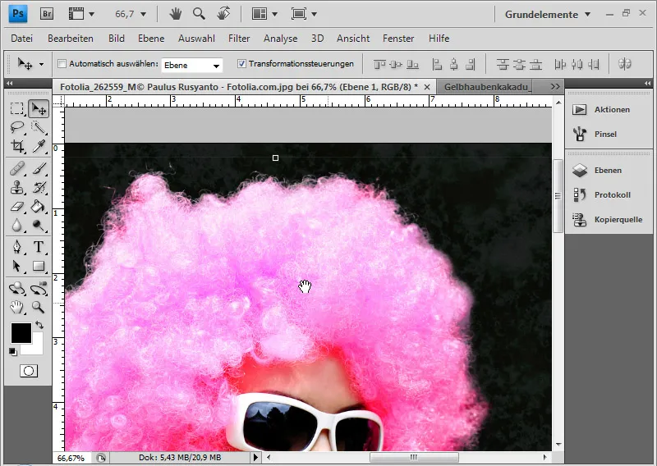Toggle Quick Mask mode
Screen dimensions: 657x466
27,371
